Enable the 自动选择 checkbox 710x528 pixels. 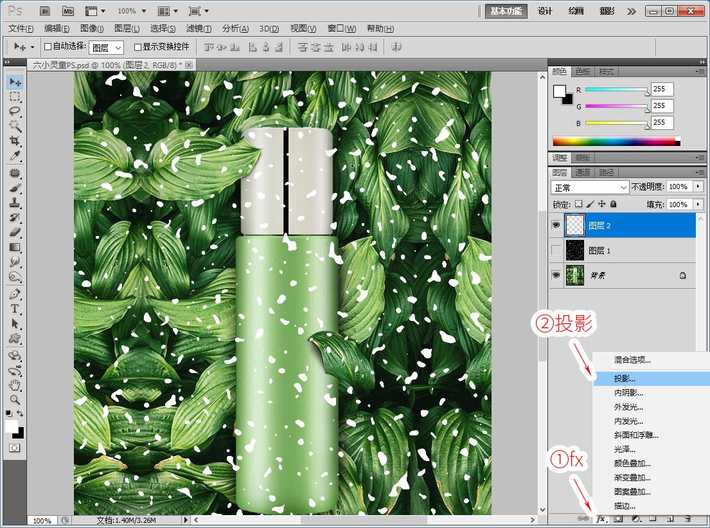[48, 47]
